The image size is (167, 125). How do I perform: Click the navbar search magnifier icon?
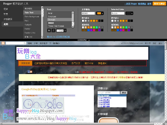25,43
